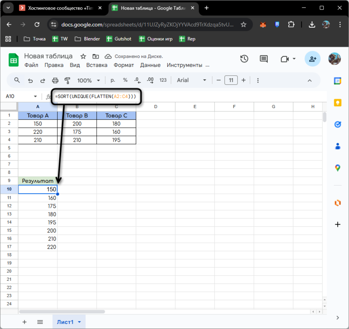Print the spreadsheet
349x329 pixels.
coord(55,80)
